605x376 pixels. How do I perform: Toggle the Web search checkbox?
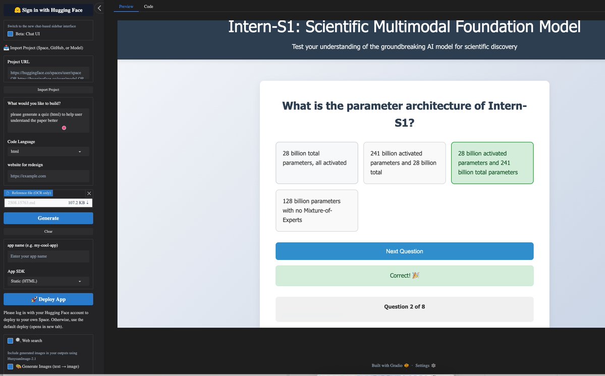tap(11, 341)
